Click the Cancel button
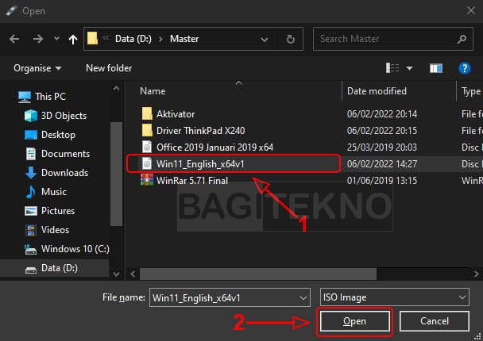The image size is (483, 341). coord(435,321)
